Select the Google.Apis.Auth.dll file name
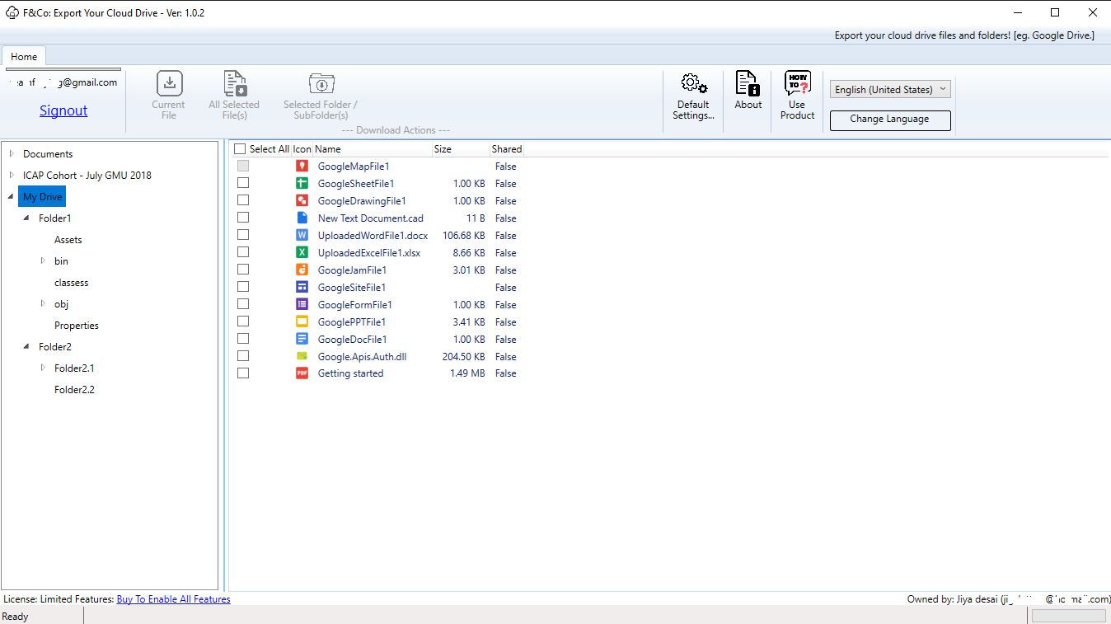 (363, 357)
